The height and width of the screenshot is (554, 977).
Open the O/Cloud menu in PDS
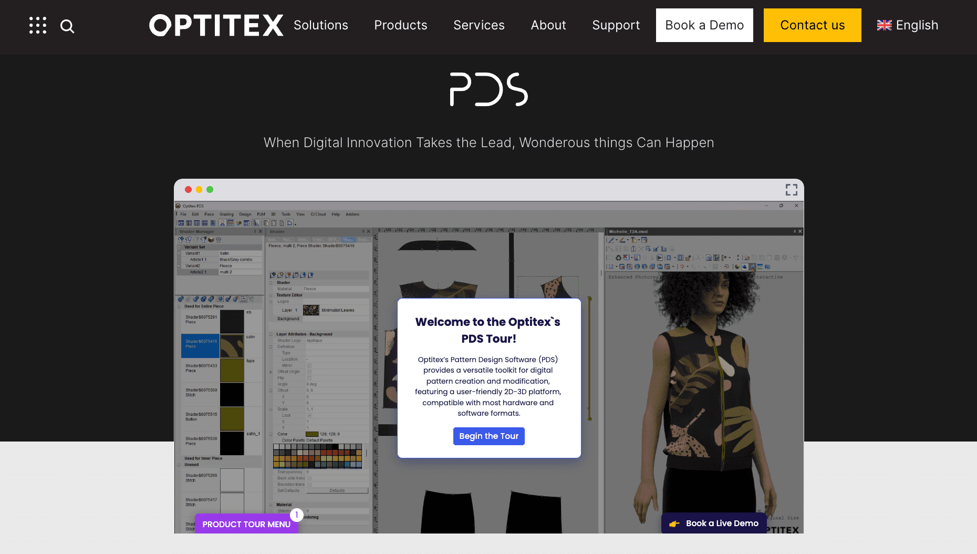[318, 214]
